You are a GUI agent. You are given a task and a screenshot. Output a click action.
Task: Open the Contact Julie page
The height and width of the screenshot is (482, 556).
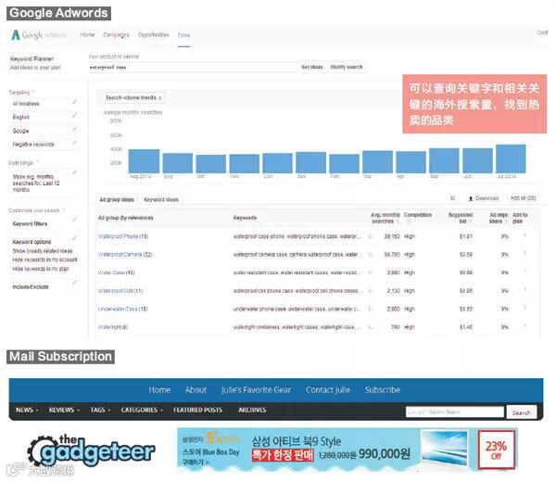click(328, 390)
